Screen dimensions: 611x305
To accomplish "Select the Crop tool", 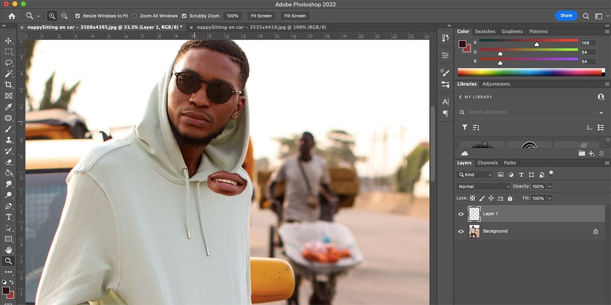I will click(8, 85).
